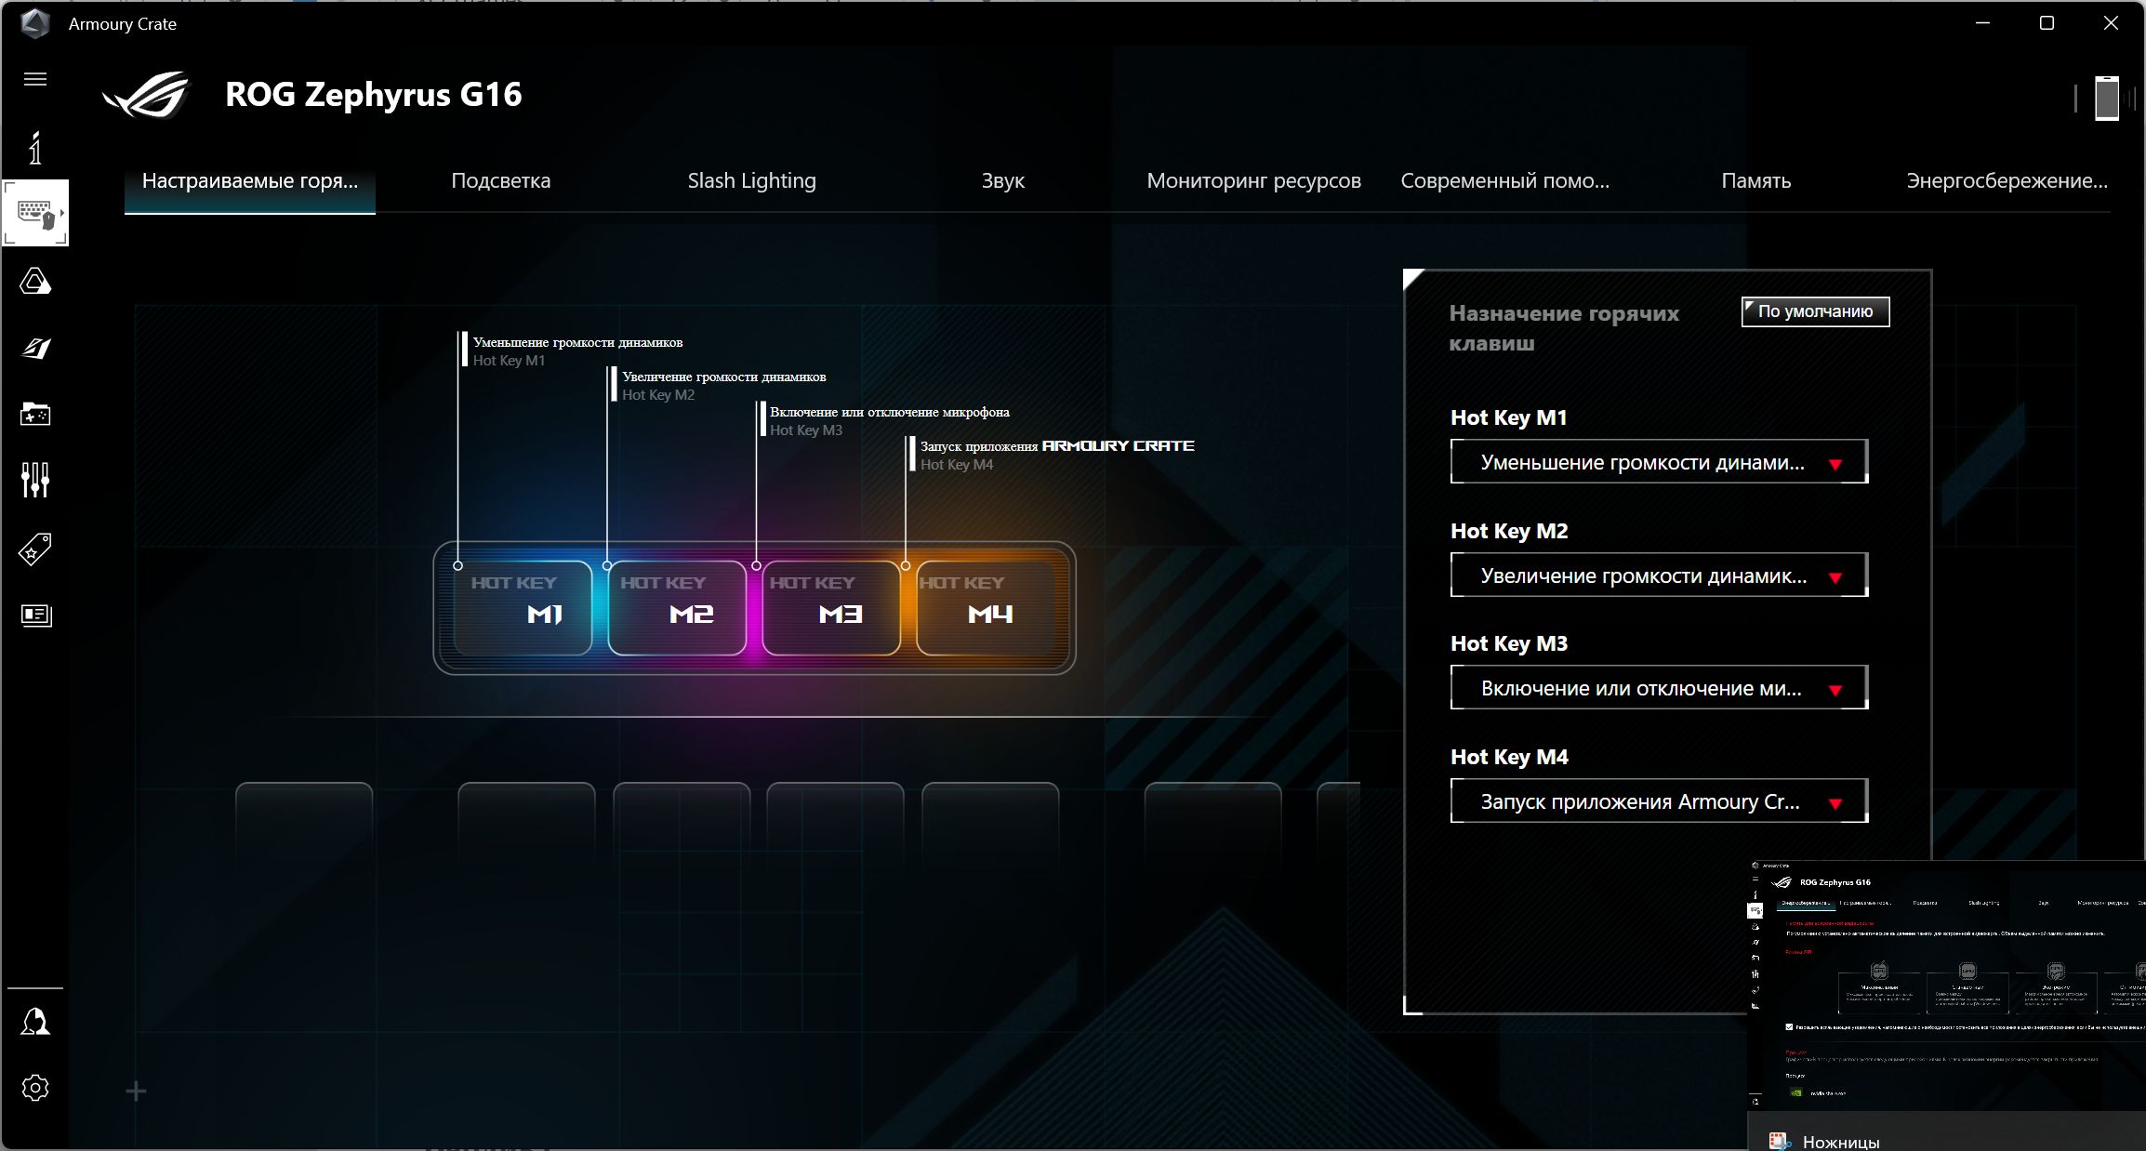The image size is (2146, 1151).
Task: Click the ROG logo in the header
Action: [146, 95]
